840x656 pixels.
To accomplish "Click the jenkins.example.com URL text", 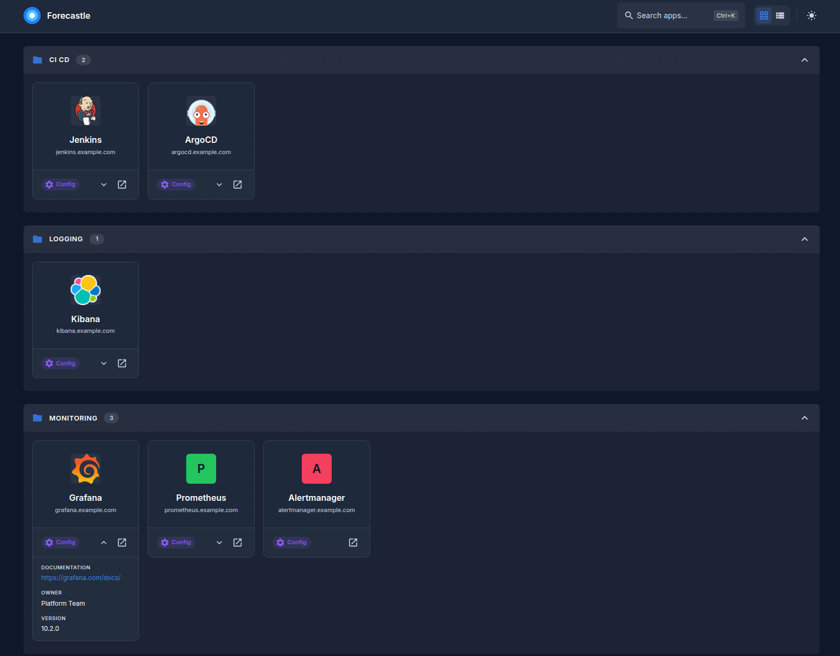I will [x=86, y=152].
